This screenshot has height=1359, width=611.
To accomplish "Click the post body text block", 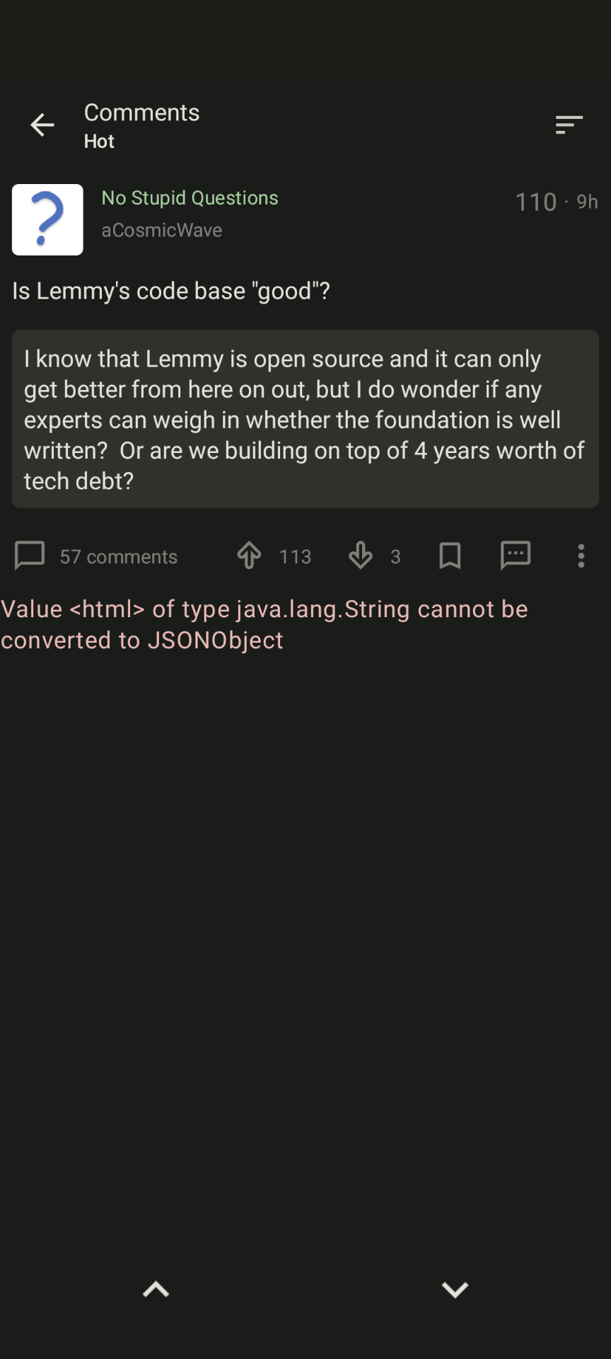I will coord(305,419).
